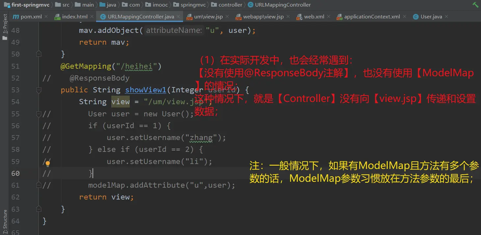
Task: Close the web.xml tab
Action: tap(329, 16)
